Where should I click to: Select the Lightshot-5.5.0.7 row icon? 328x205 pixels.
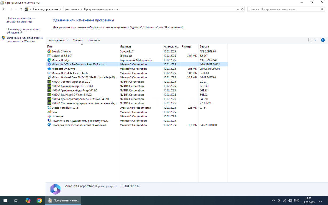(x=49, y=56)
